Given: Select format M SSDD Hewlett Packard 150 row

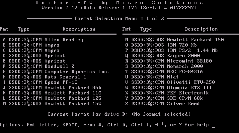Looking at the screenshot, I should (x=52, y=103).
